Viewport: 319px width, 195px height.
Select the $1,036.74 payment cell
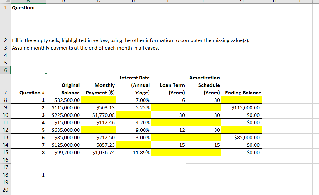coord(99,152)
